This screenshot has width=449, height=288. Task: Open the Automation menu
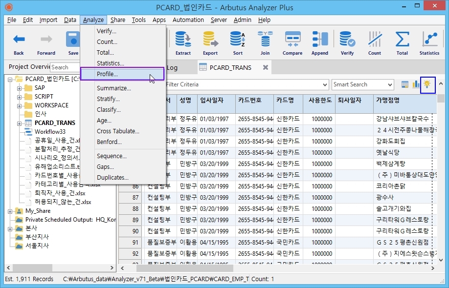click(188, 20)
